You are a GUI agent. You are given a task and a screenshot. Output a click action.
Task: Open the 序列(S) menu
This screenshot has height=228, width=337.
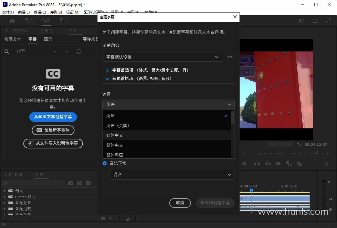coord(56,12)
